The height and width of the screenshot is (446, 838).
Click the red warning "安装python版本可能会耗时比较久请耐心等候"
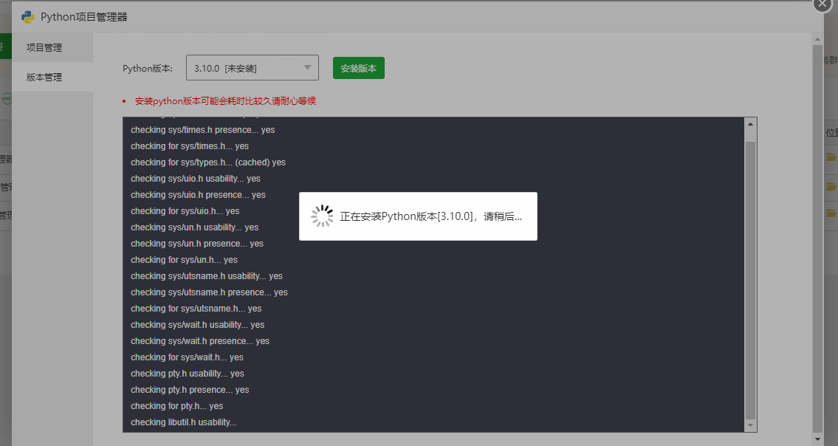(225, 101)
